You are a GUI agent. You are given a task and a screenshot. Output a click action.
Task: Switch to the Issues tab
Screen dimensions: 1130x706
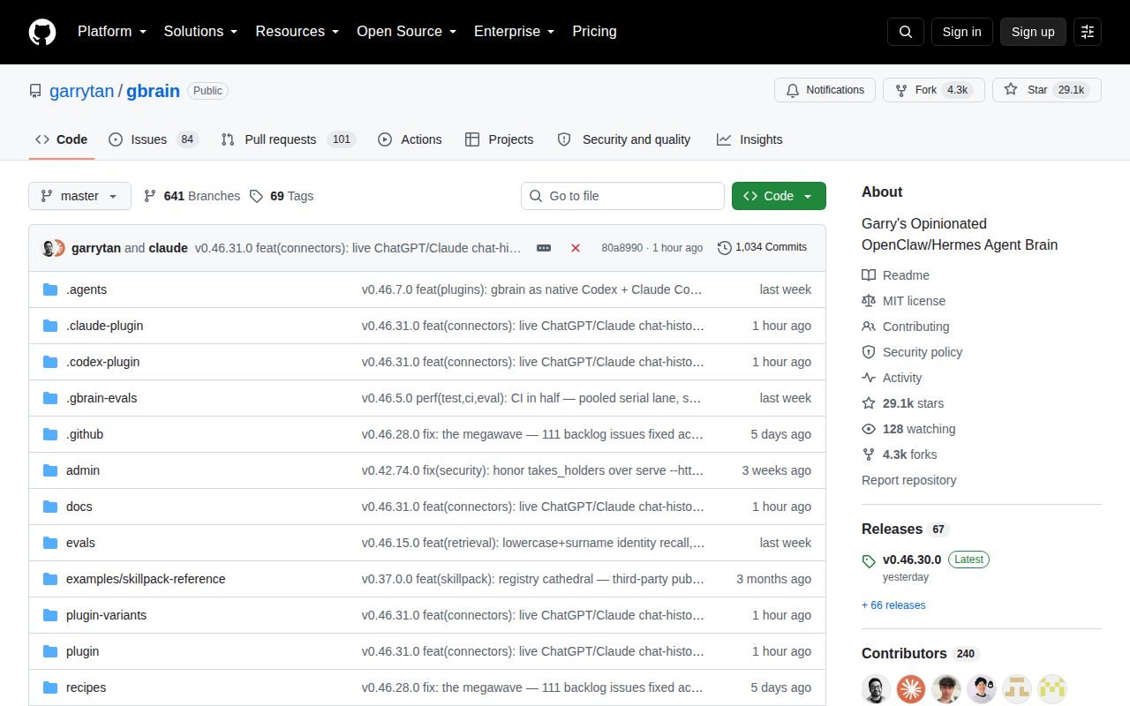click(x=154, y=139)
